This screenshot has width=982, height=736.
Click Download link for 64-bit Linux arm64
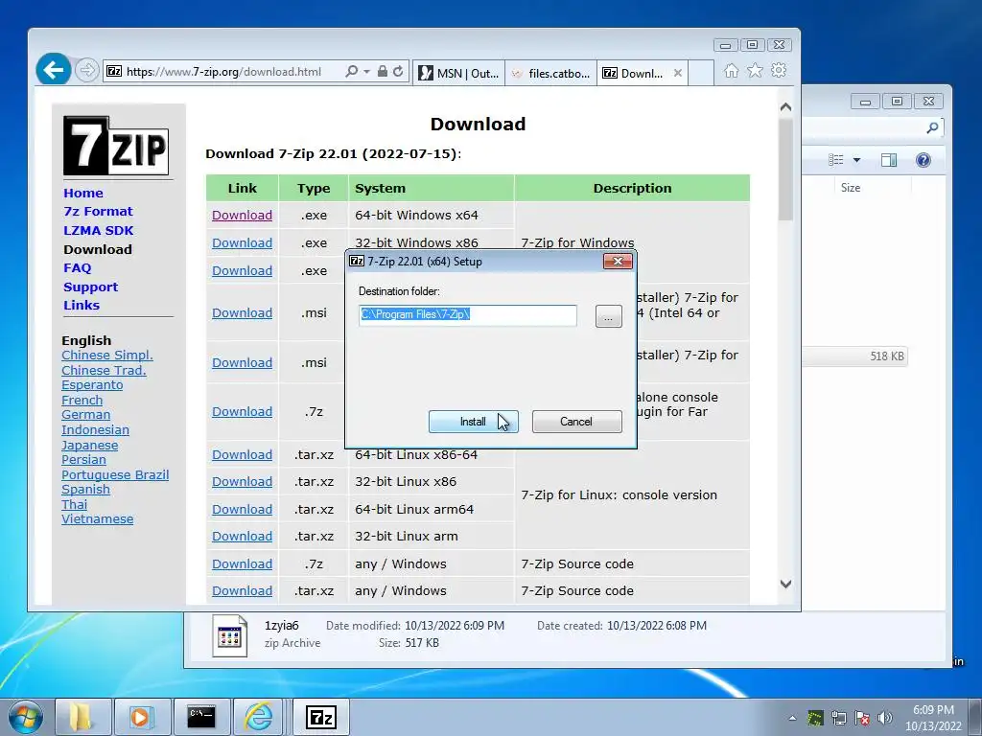point(242,510)
